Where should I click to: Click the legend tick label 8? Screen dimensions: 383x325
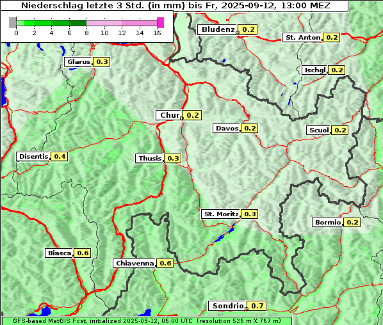(x=86, y=33)
